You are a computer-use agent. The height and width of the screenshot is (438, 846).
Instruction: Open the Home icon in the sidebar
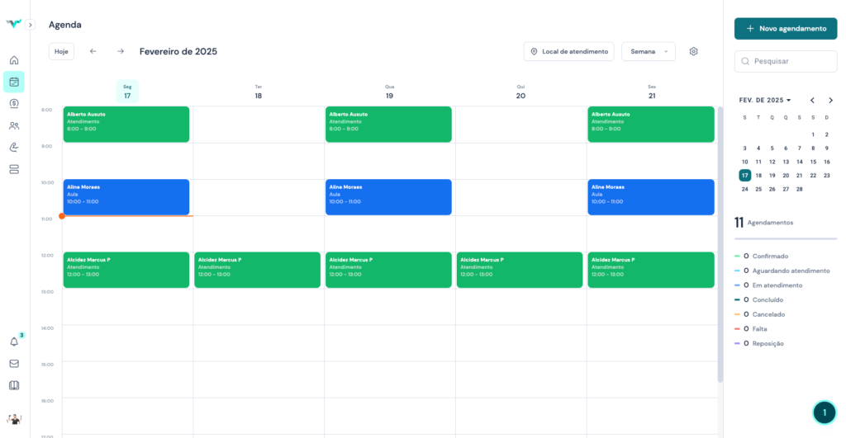tap(14, 60)
